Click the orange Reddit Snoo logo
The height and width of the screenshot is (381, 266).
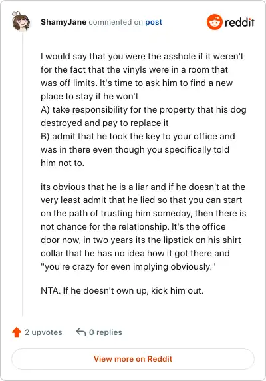coord(214,22)
